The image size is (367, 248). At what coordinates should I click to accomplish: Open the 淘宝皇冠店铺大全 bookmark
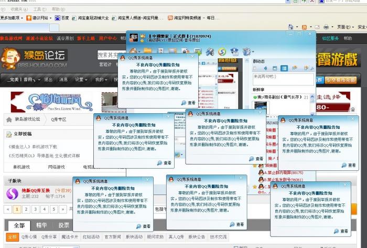click(90, 18)
